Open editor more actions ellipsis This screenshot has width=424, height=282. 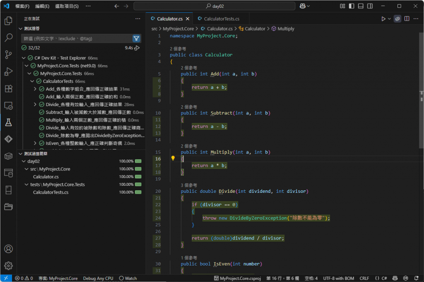(x=416, y=19)
